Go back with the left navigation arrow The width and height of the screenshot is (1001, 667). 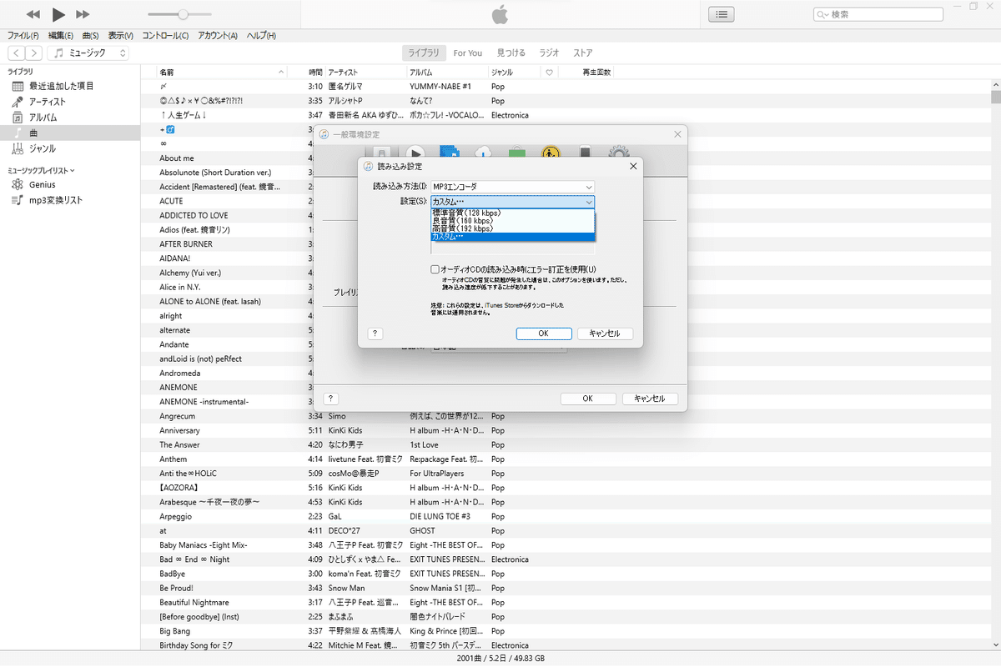pos(16,53)
